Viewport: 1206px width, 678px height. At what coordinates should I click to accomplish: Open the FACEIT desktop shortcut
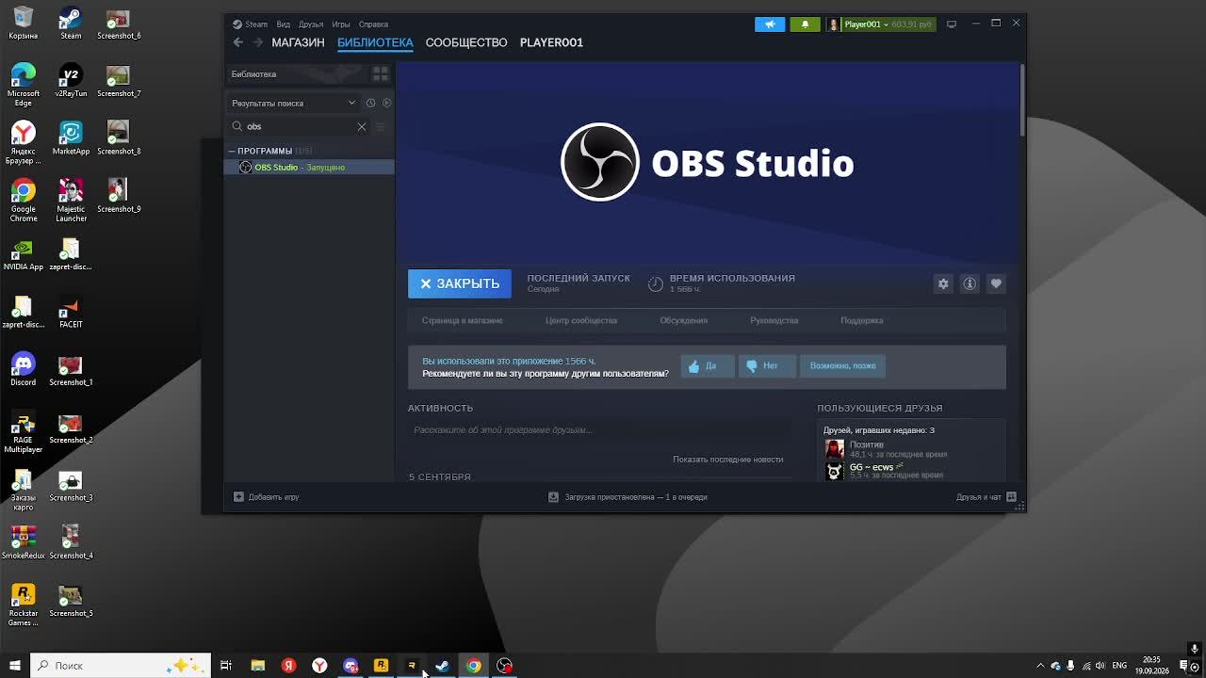click(71, 312)
